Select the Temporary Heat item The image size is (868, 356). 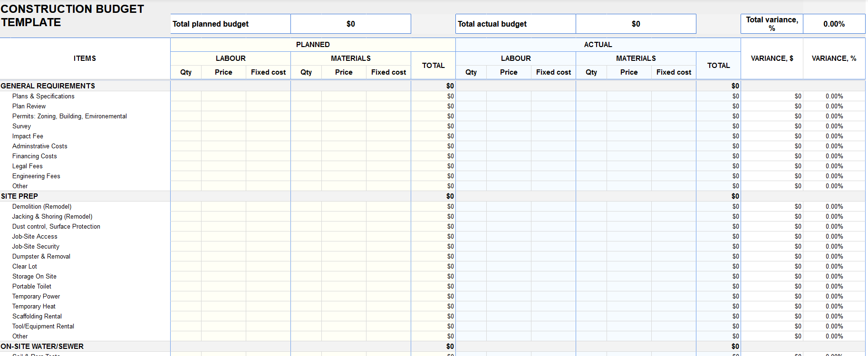tap(34, 306)
